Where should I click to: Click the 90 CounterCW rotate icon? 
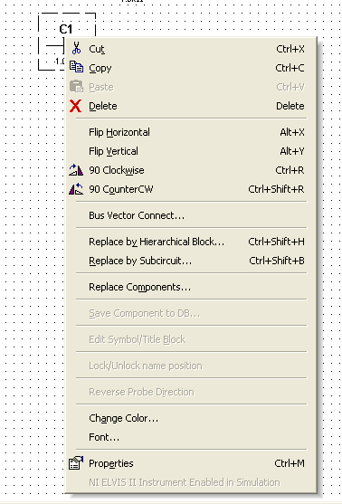pyautogui.click(x=76, y=189)
